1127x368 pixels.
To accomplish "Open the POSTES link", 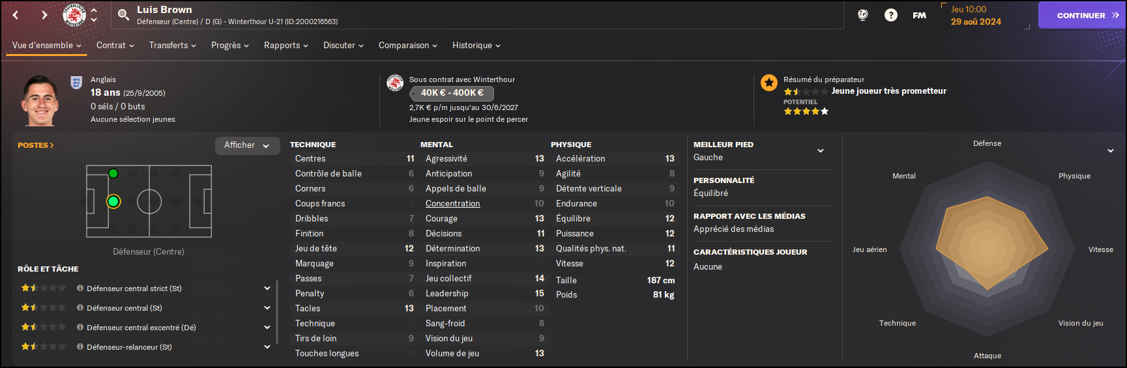I will click(36, 145).
